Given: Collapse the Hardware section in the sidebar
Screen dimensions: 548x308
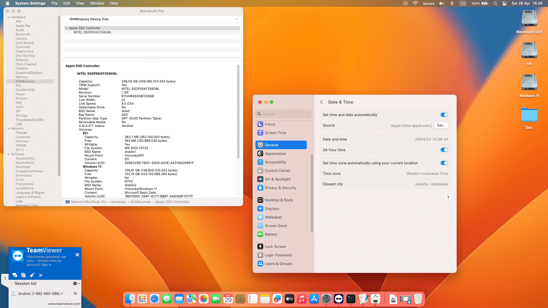Looking at the screenshot, I should pos(9,17).
